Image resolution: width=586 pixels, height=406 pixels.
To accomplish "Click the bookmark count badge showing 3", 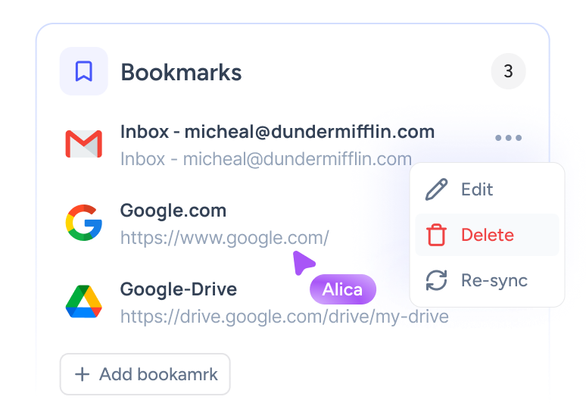I will (x=508, y=71).
